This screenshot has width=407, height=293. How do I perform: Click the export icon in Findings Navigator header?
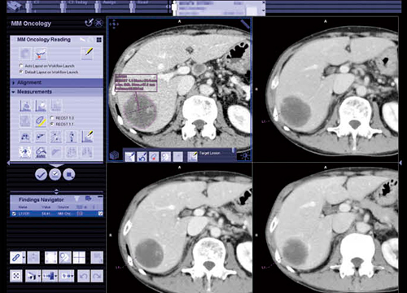point(88,199)
